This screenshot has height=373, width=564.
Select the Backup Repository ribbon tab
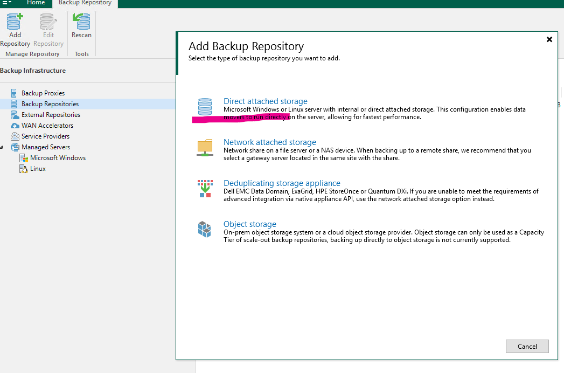(x=85, y=3)
